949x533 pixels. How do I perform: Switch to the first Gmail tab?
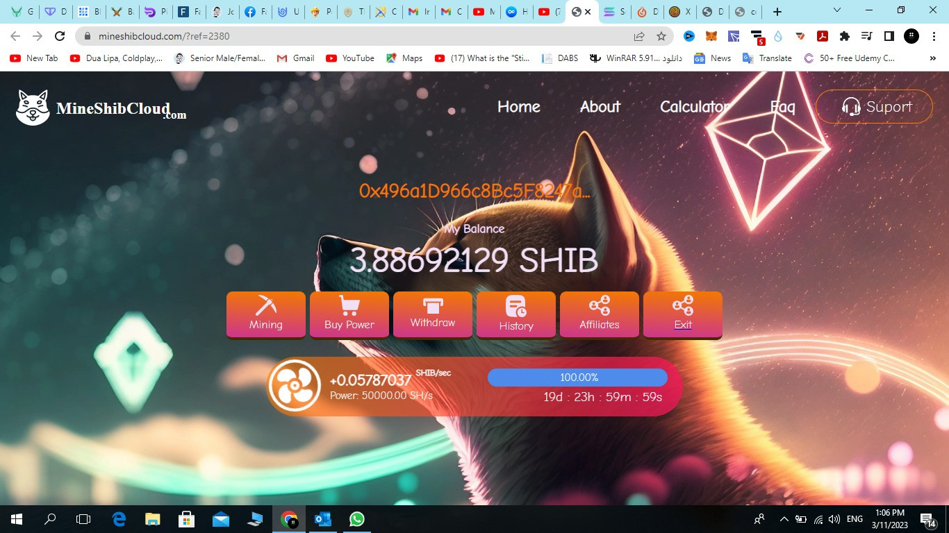419,12
